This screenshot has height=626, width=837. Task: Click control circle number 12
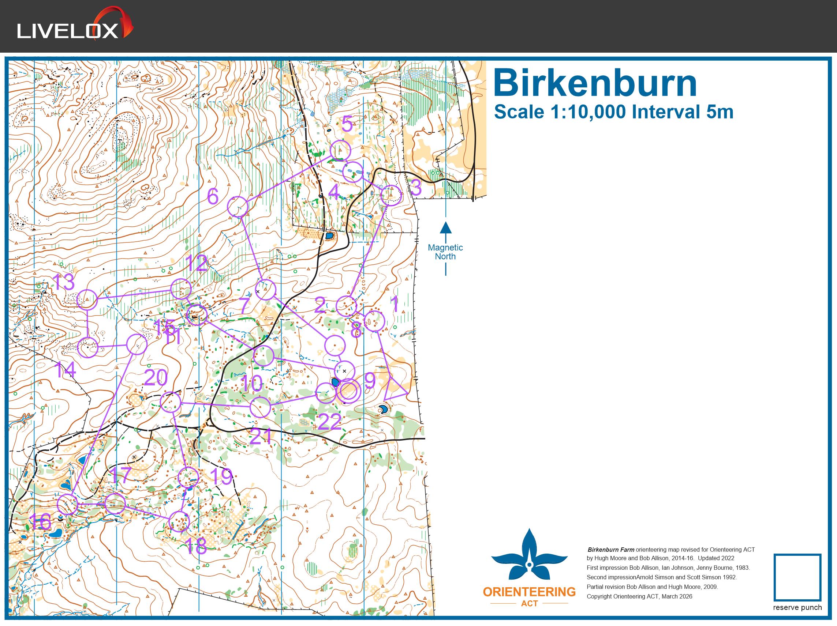[180, 289]
